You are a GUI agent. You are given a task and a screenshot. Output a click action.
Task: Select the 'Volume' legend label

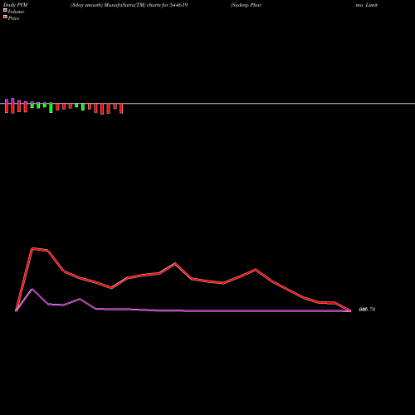point(16,12)
